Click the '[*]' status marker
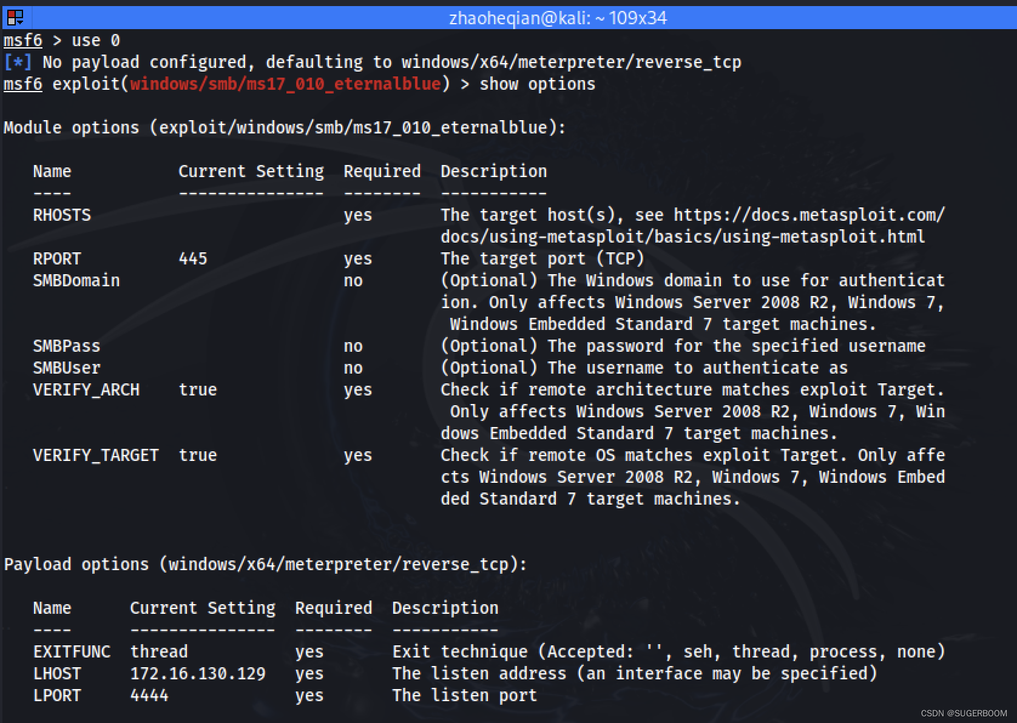This screenshot has height=723, width=1017. [18, 62]
